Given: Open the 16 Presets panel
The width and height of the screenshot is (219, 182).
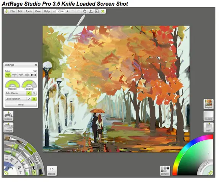Looking at the screenshot, I should 52,171.
